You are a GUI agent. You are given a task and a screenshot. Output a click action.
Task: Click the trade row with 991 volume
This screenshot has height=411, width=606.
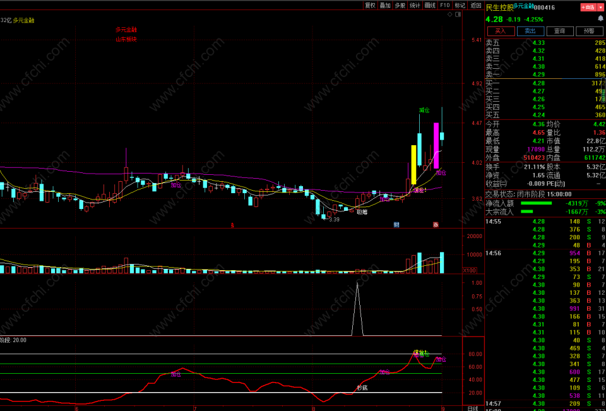coord(545,309)
